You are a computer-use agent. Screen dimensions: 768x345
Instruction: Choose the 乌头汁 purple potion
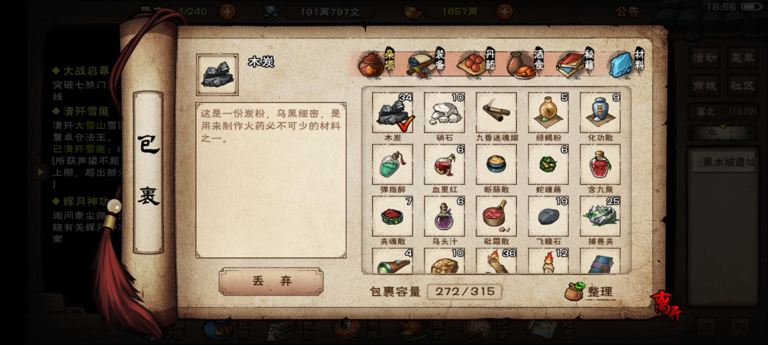[444, 216]
